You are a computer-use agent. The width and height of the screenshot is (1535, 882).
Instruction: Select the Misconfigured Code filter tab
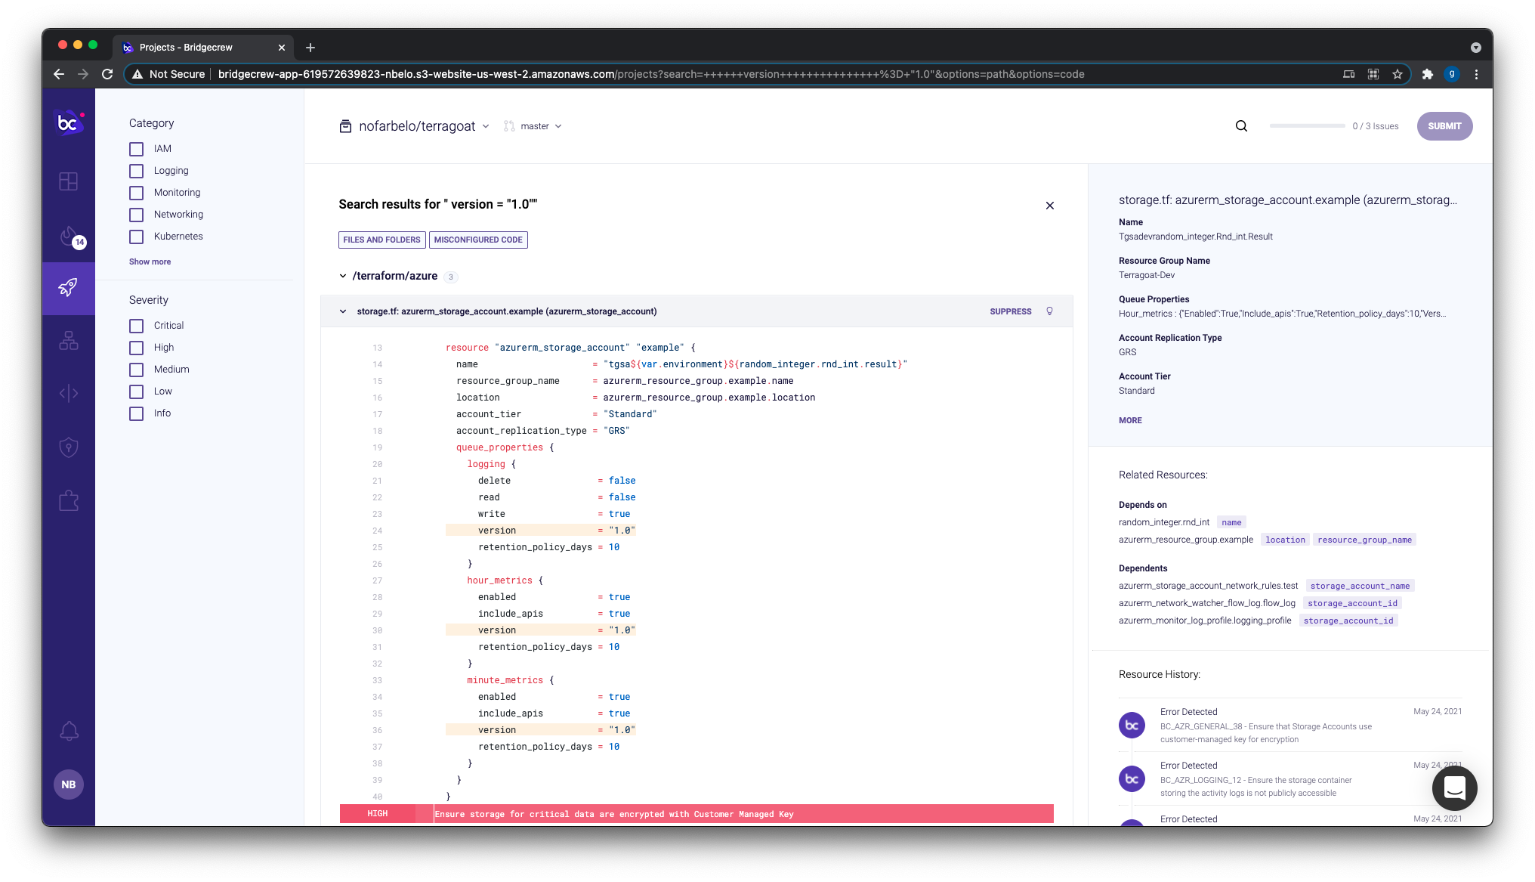[478, 240]
